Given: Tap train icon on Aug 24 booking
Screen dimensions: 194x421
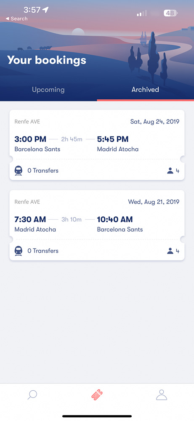Looking at the screenshot, I should coord(18,171).
